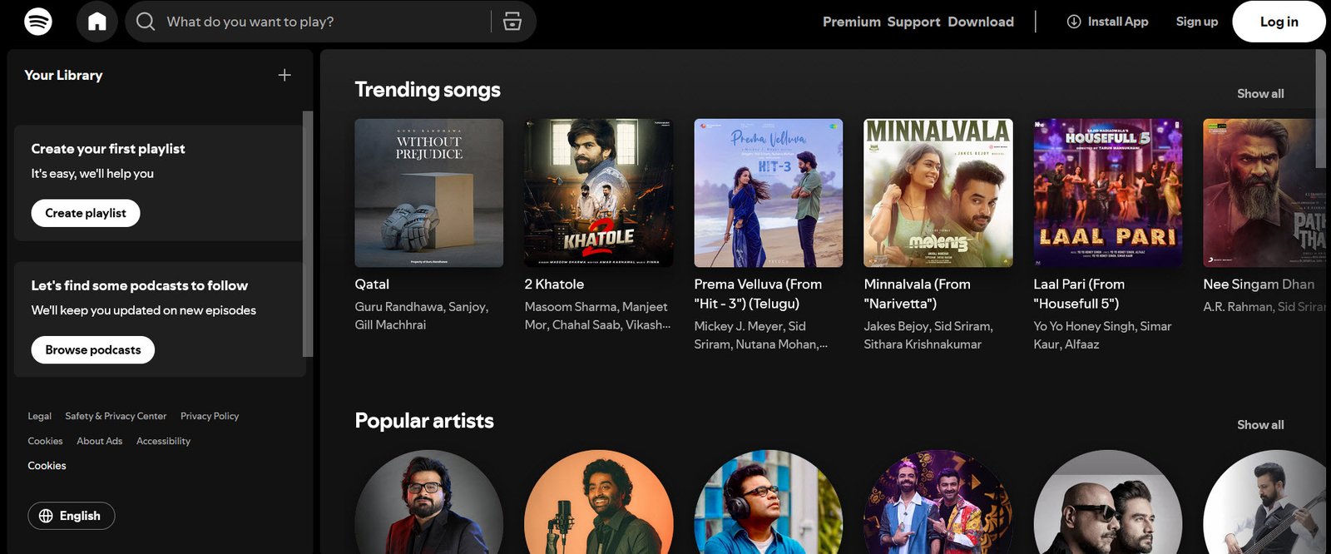This screenshot has height=554, width=1331.
Task: Go to Home via house icon
Action: 97,21
